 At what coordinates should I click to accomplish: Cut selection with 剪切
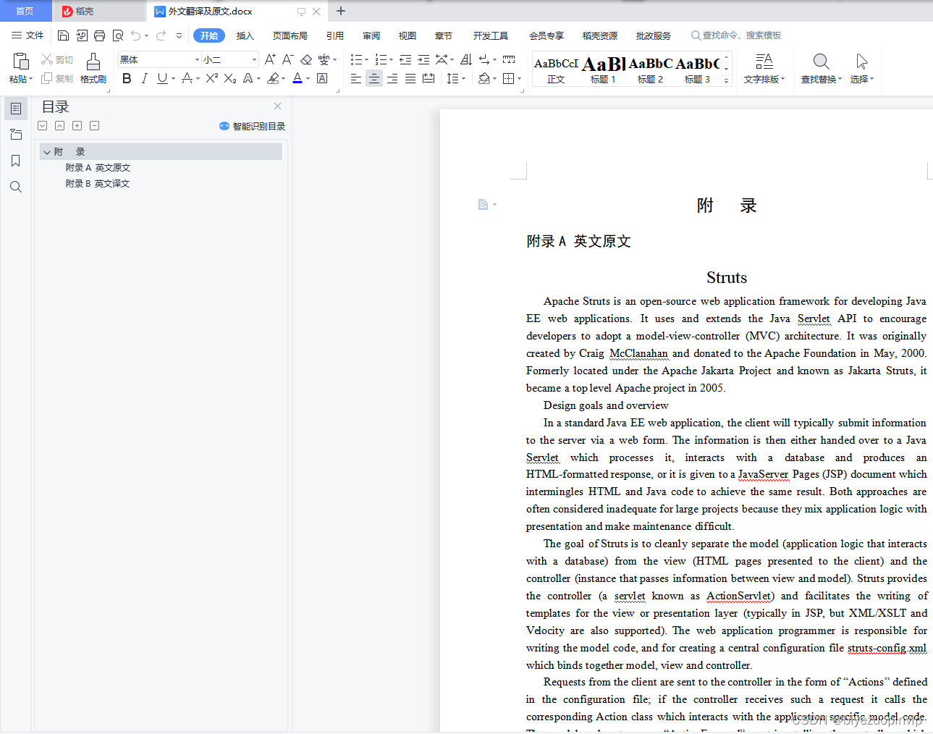(x=57, y=59)
